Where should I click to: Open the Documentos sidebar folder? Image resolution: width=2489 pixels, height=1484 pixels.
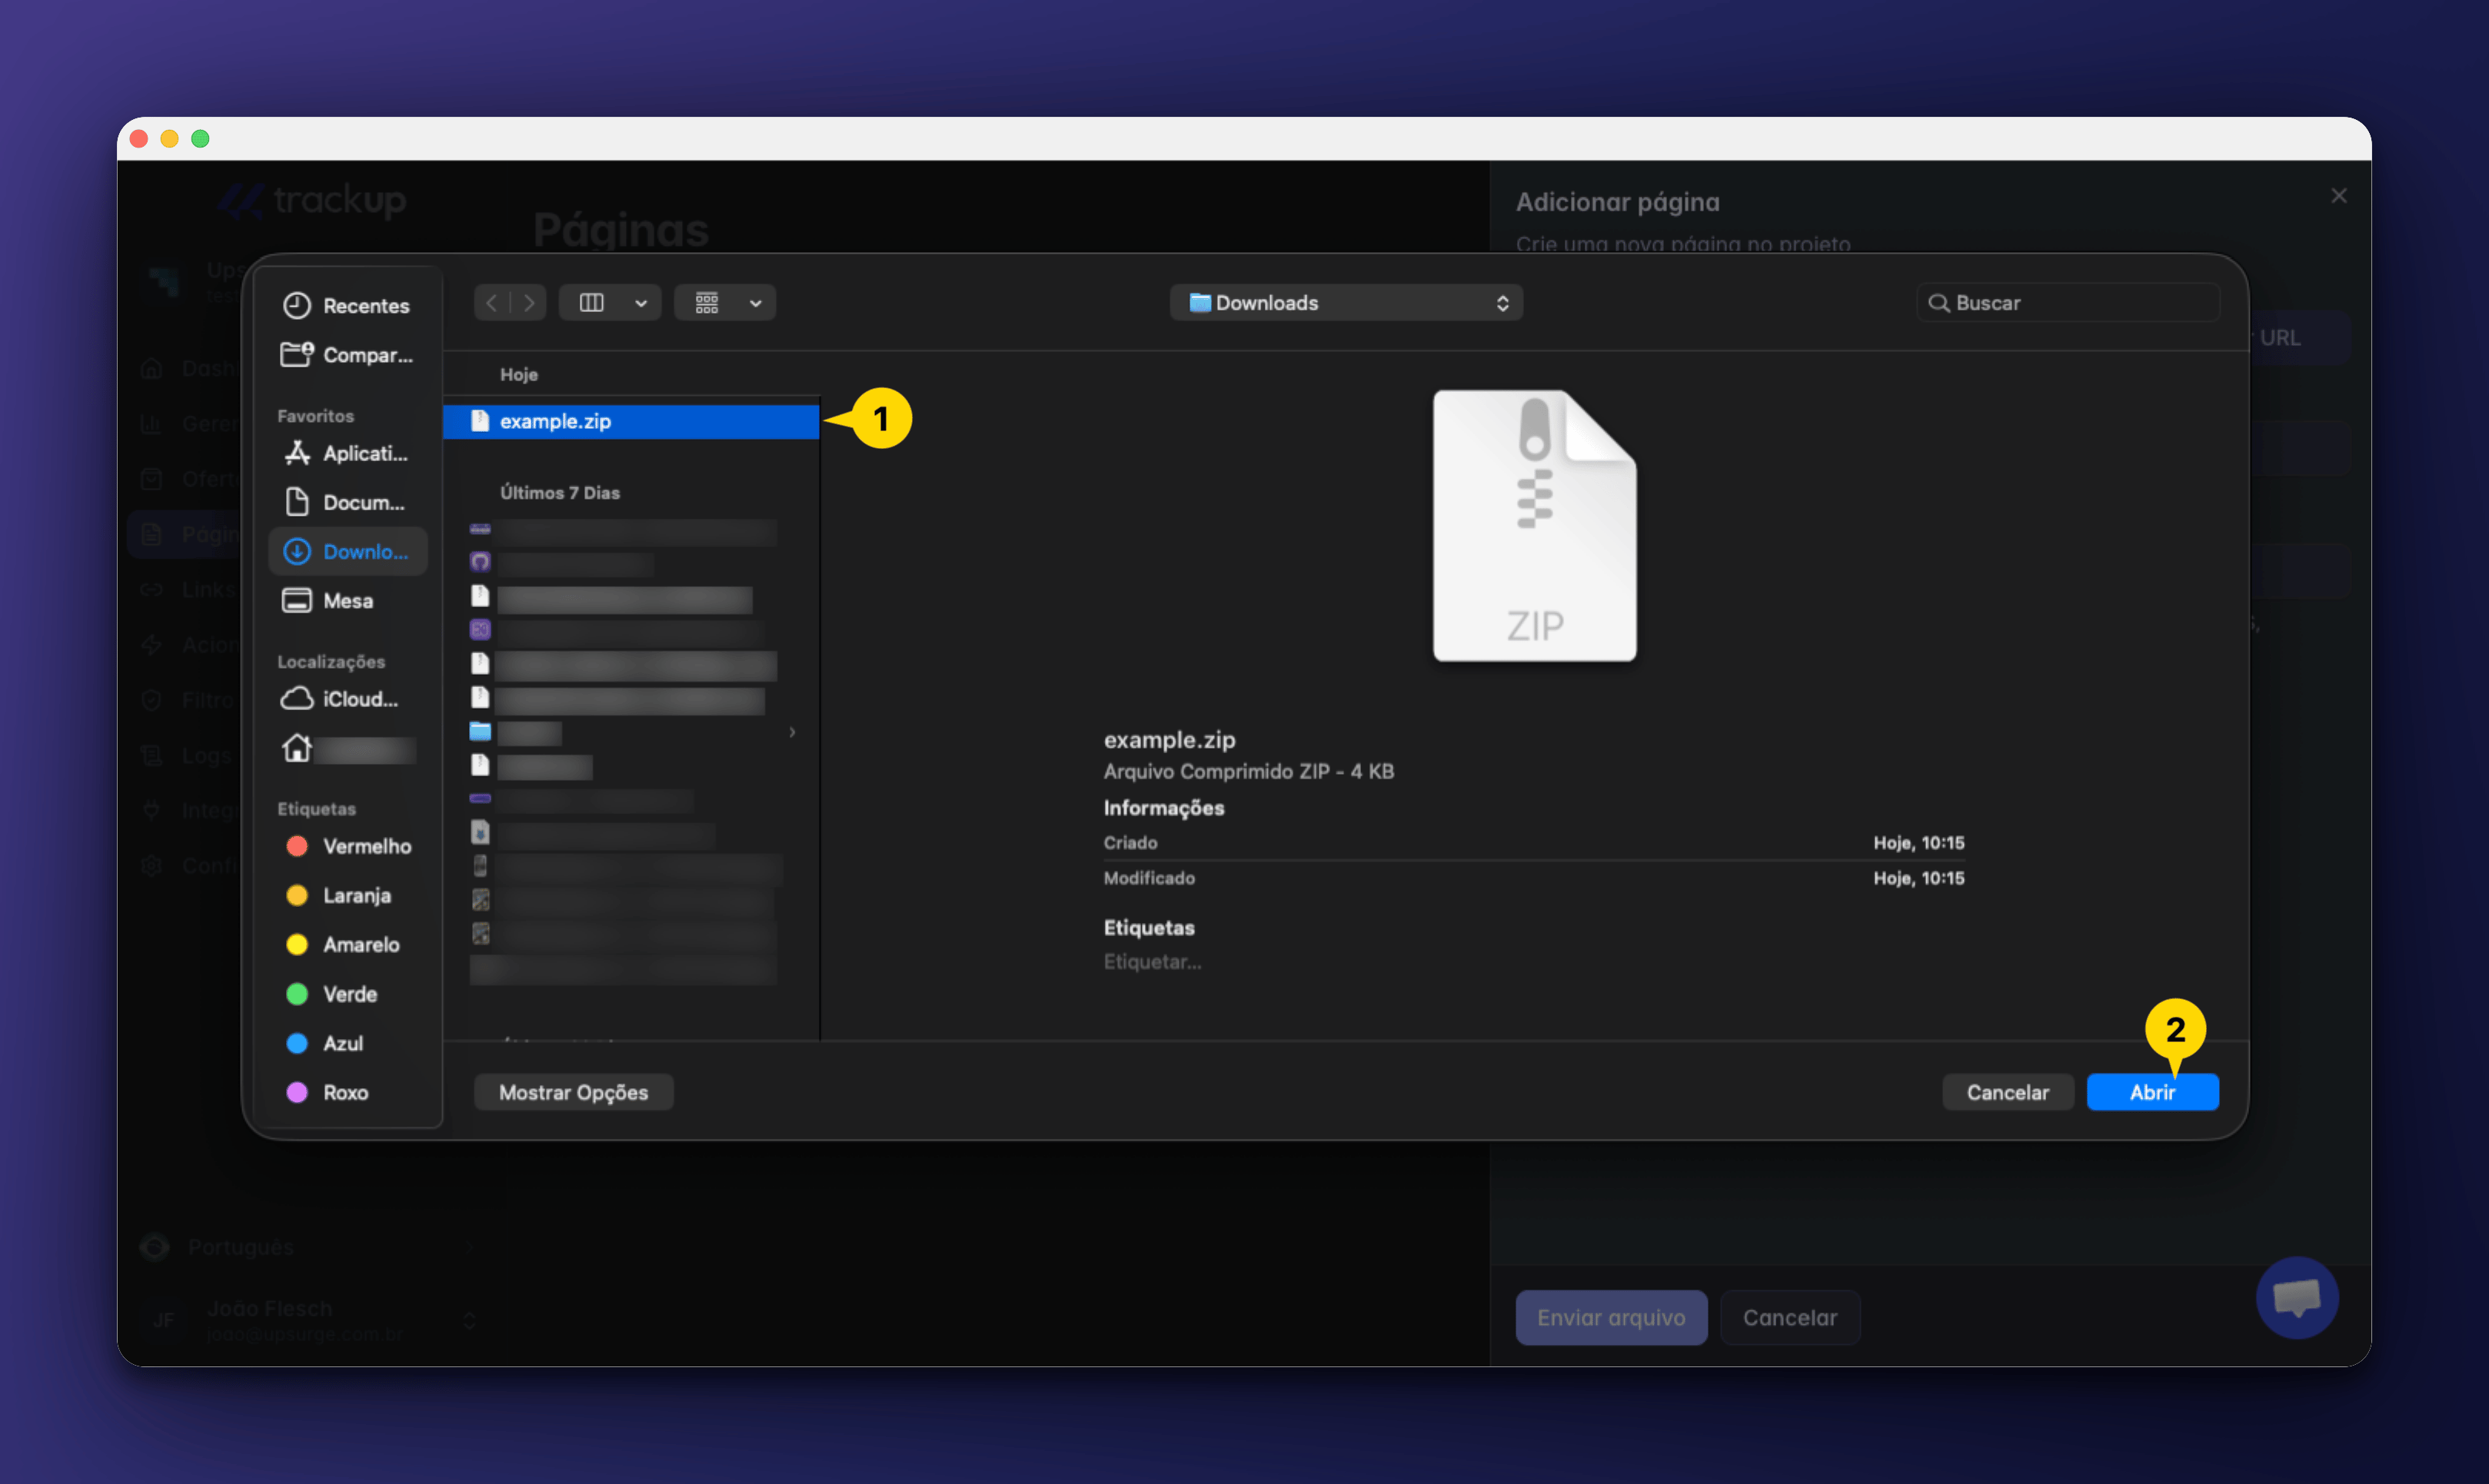click(x=347, y=502)
